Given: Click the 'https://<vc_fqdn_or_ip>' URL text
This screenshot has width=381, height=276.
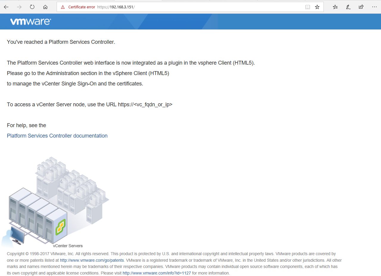Looking at the screenshot, I should click(x=145, y=105).
